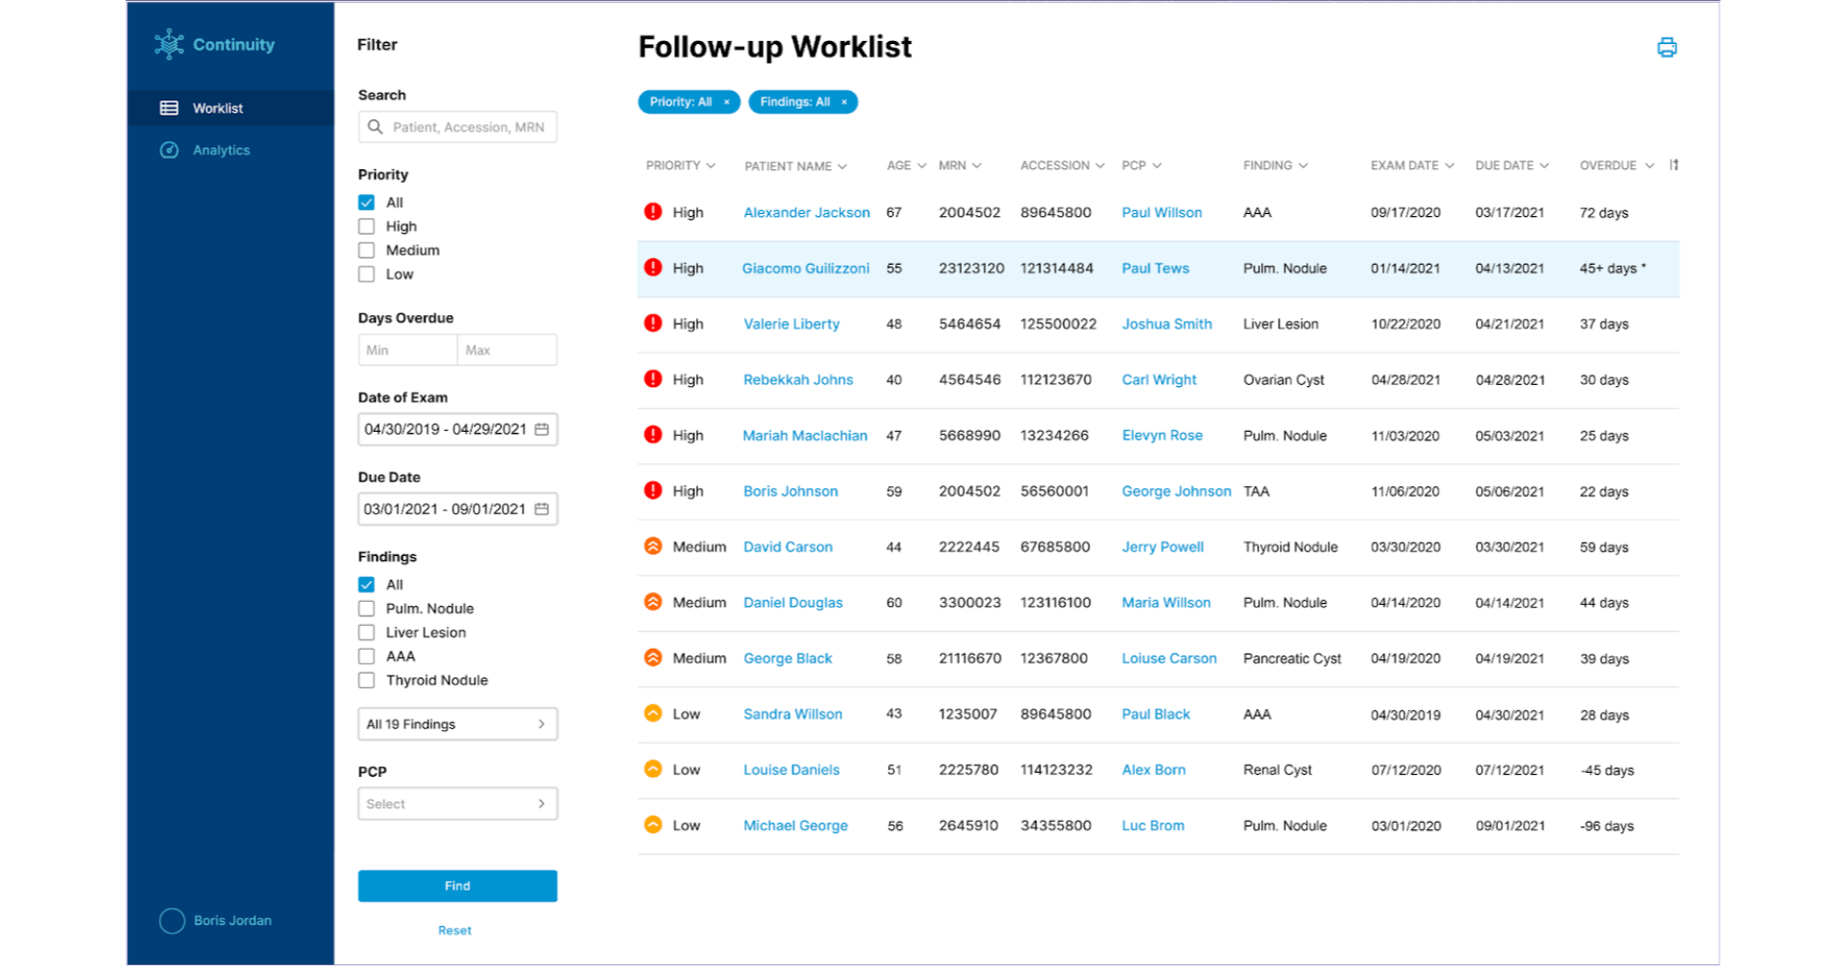This screenshot has height=966, width=1846.
Task: Sort by Priority column header
Action: pos(680,165)
